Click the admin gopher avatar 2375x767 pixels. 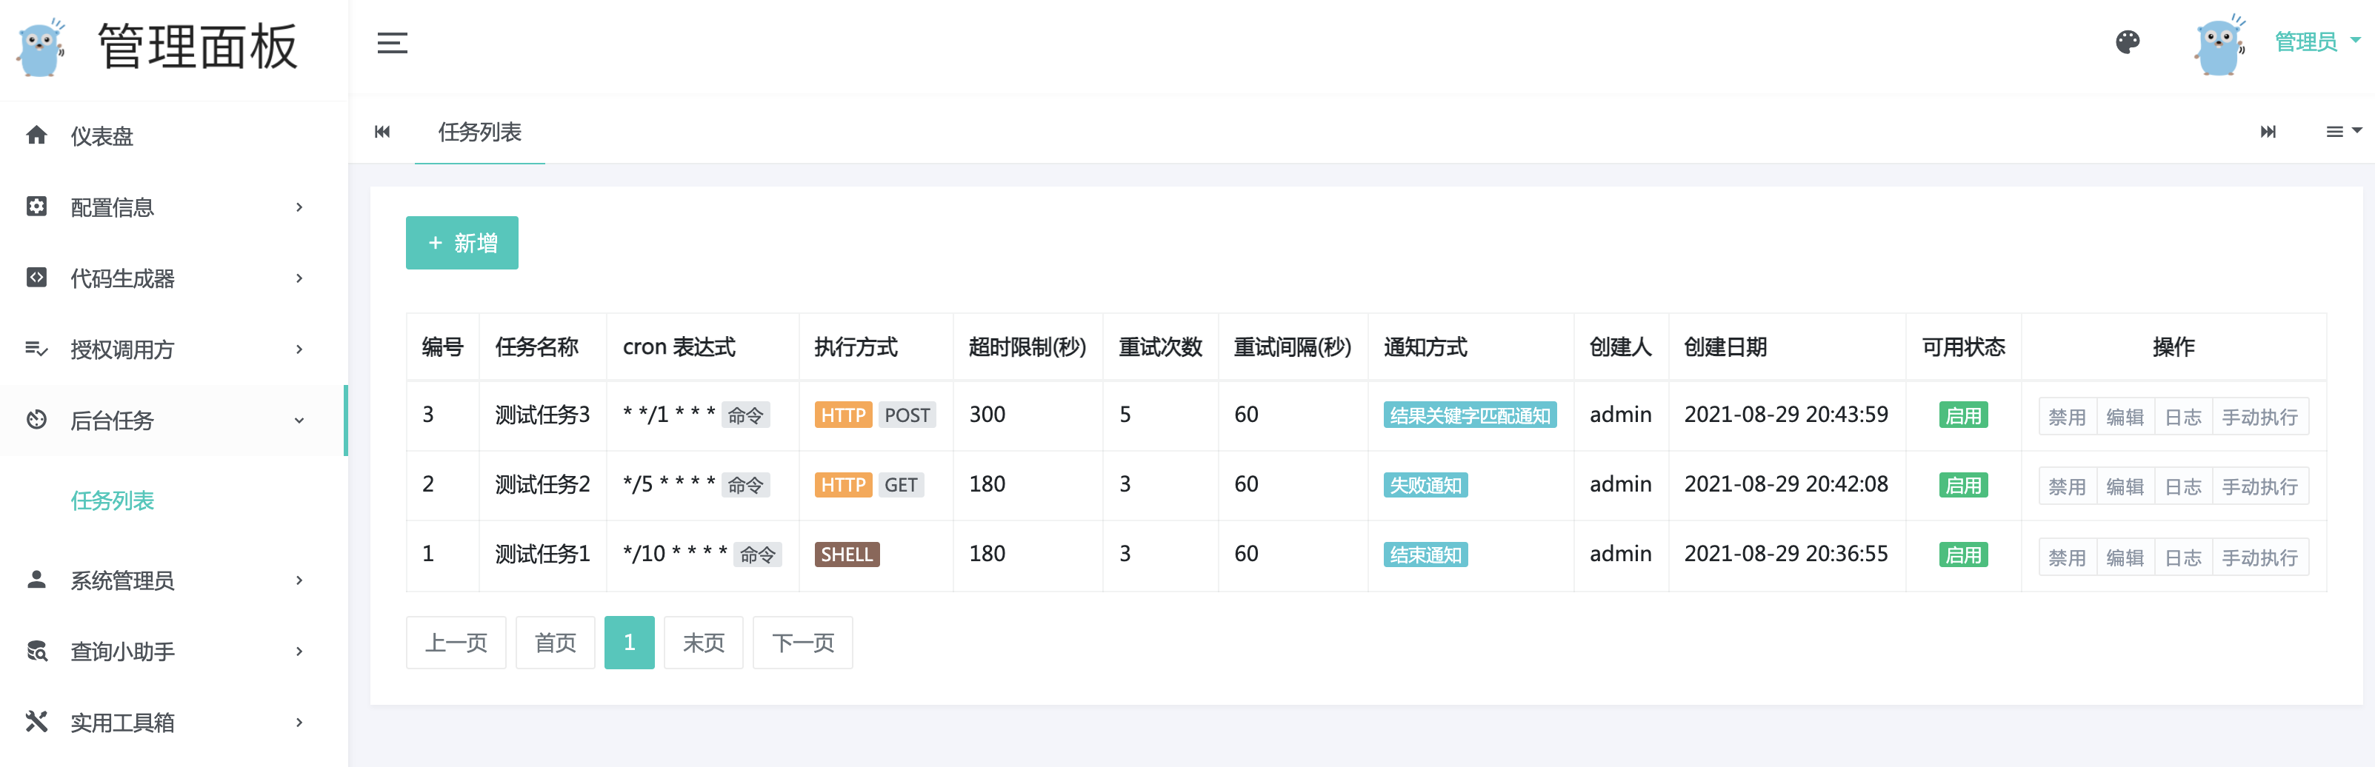pos(2220,44)
